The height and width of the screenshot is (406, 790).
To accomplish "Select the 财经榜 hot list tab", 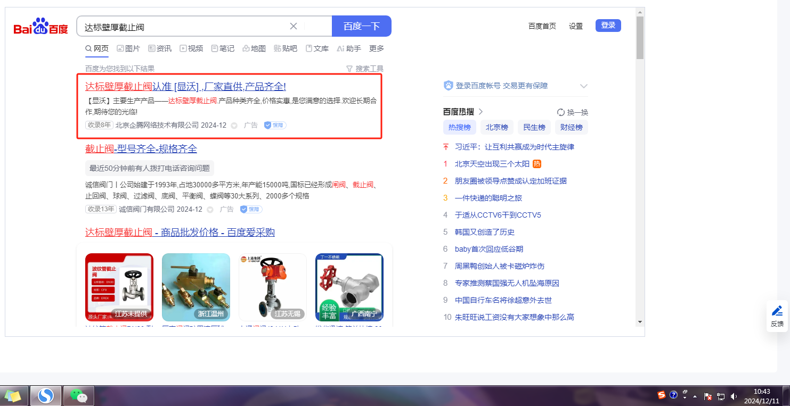I will coord(571,127).
